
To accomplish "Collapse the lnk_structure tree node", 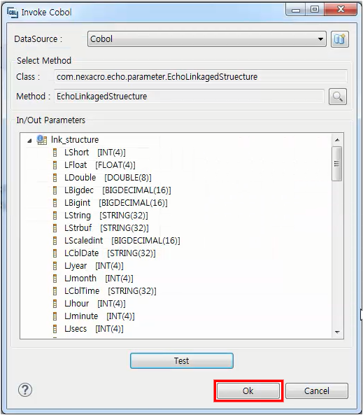I will click(x=29, y=140).
